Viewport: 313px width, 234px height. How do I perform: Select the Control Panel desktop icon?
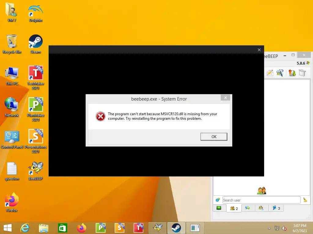pyautogui.click(x=12, y=140)
